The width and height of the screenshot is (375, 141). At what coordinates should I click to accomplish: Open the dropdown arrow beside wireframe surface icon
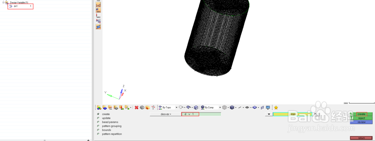tap(184, 108)
